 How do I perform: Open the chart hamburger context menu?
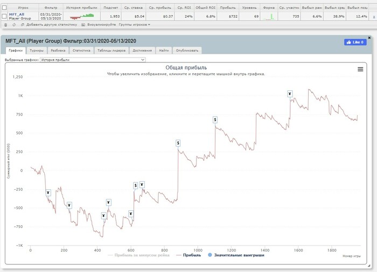(360, 69)
